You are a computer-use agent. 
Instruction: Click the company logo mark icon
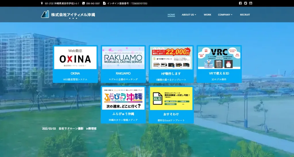click(45, 14)
